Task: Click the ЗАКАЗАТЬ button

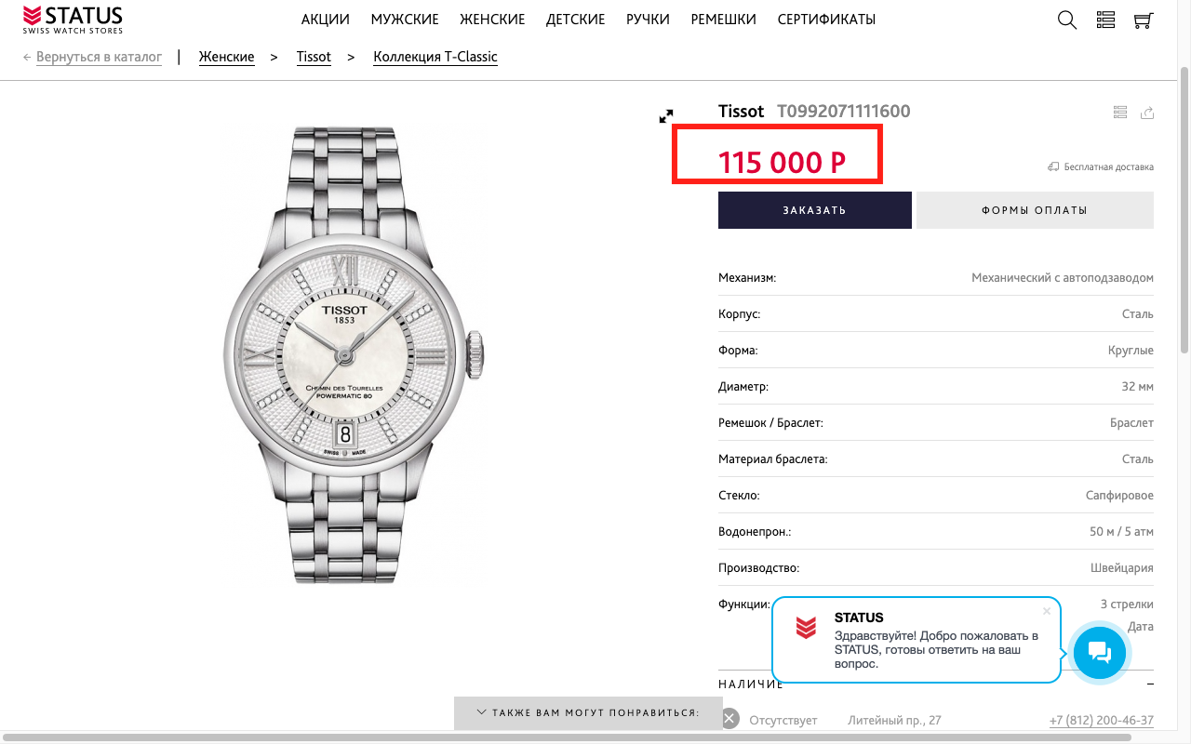Action: pyautogui.click(x=814, y=210)
